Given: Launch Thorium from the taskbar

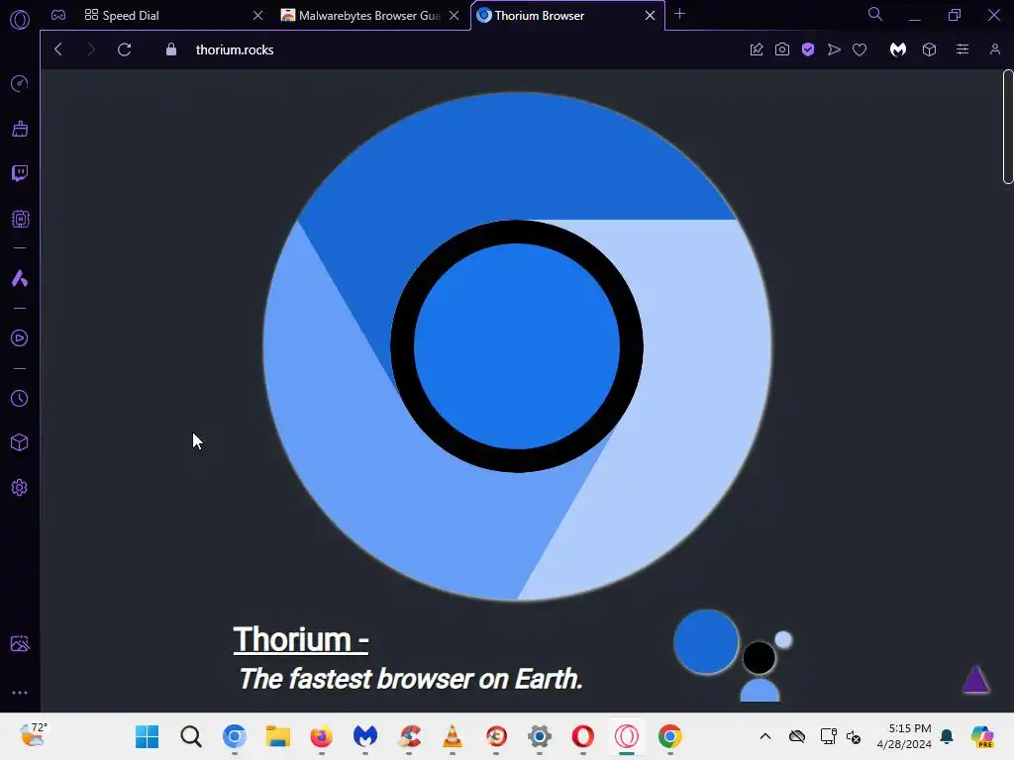Looking at the screenshot, I should coord(235,736).
